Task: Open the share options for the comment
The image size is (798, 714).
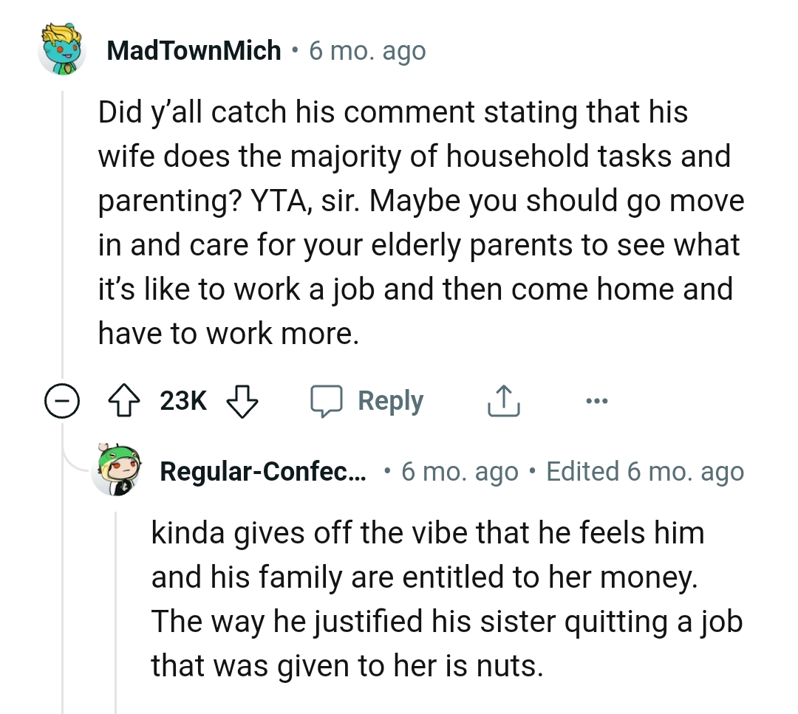Action: (503, 400)
